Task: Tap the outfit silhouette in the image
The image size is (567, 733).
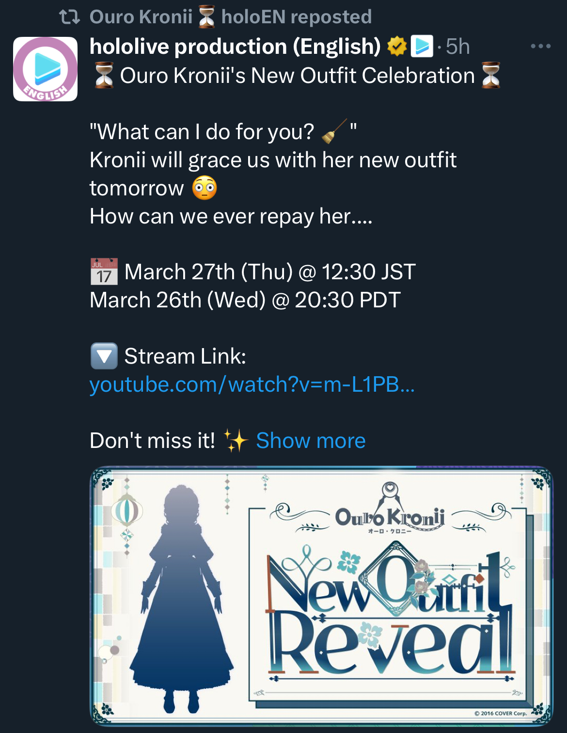Action: click(182, 599)
